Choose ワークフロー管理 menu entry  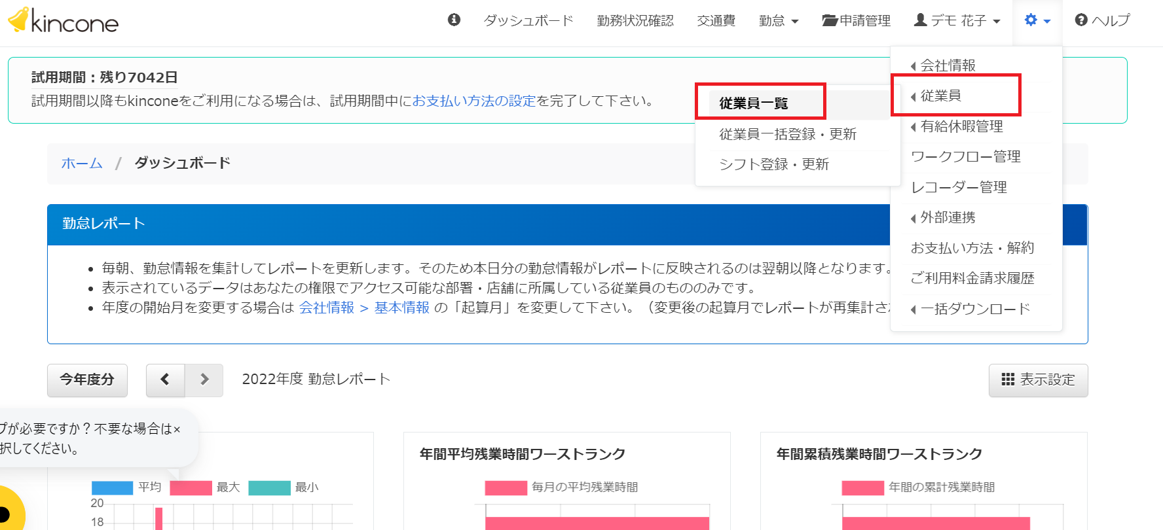pos(966,156)
